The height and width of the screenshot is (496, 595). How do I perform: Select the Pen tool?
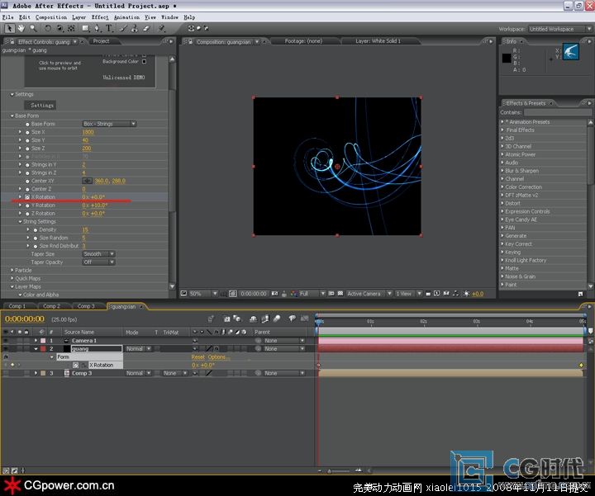(98, 28)
